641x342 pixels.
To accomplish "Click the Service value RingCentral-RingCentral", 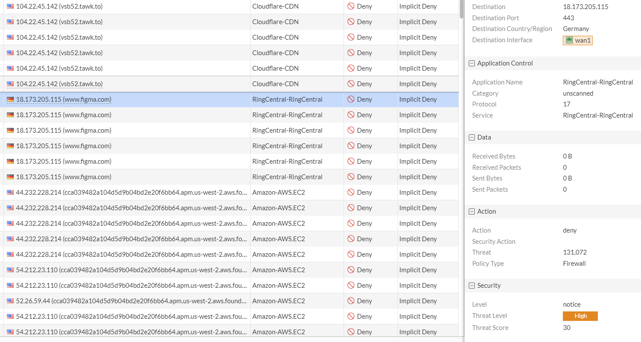I will 598,115.
